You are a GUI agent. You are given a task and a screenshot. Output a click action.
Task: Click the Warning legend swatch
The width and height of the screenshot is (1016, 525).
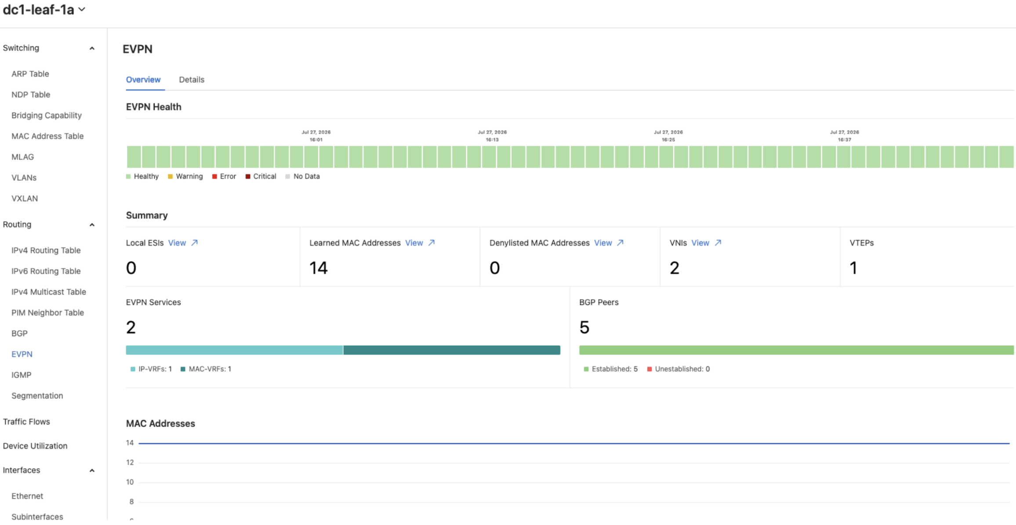[x=170, y=176]
